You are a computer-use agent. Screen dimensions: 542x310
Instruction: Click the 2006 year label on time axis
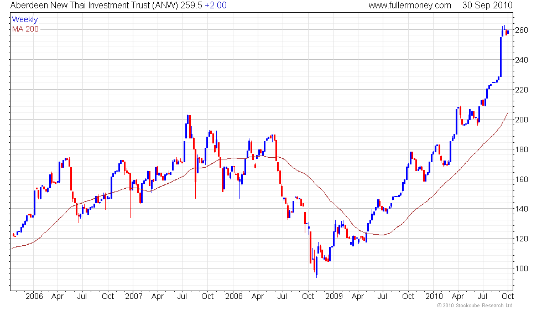coord(34,297)
